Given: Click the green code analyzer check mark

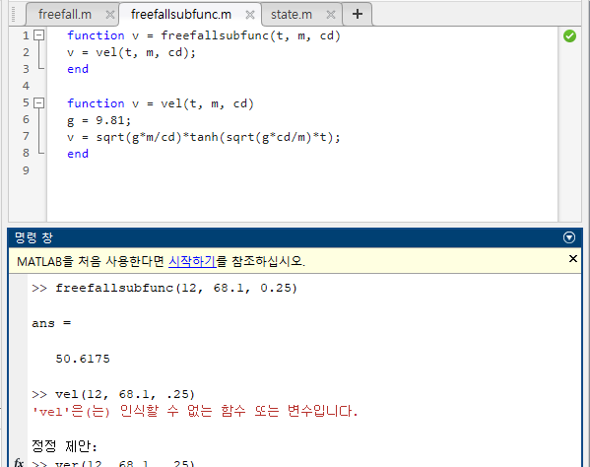Looking at the screenshot, I should [569, 36].
